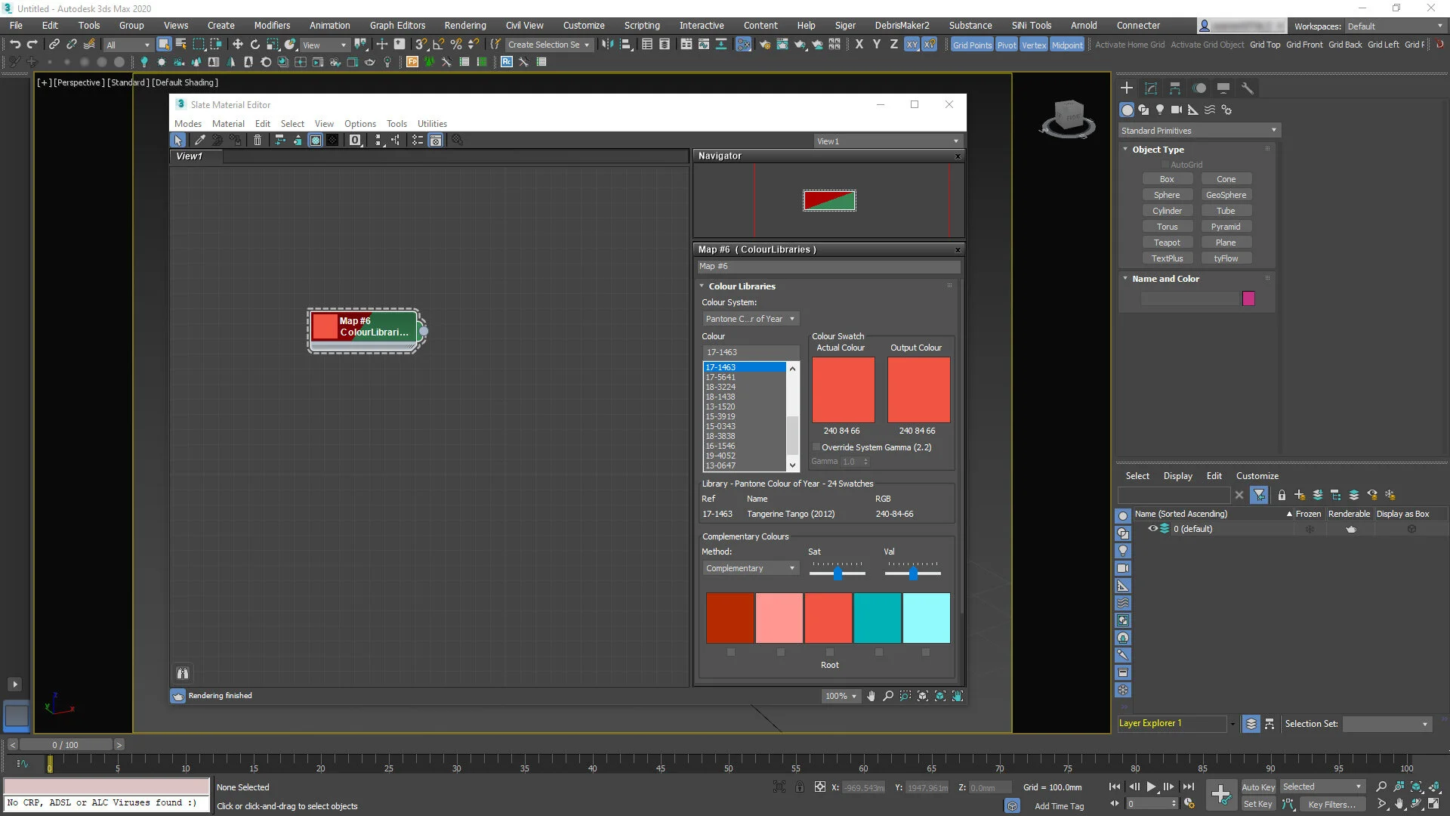
Task: Open the Rendering menu
Action: coord(464,25)
